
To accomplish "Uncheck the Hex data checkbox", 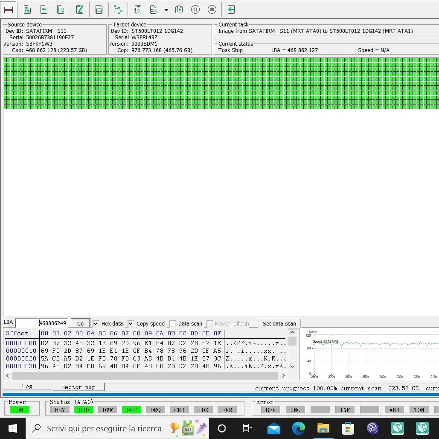I will pos(96,324).
